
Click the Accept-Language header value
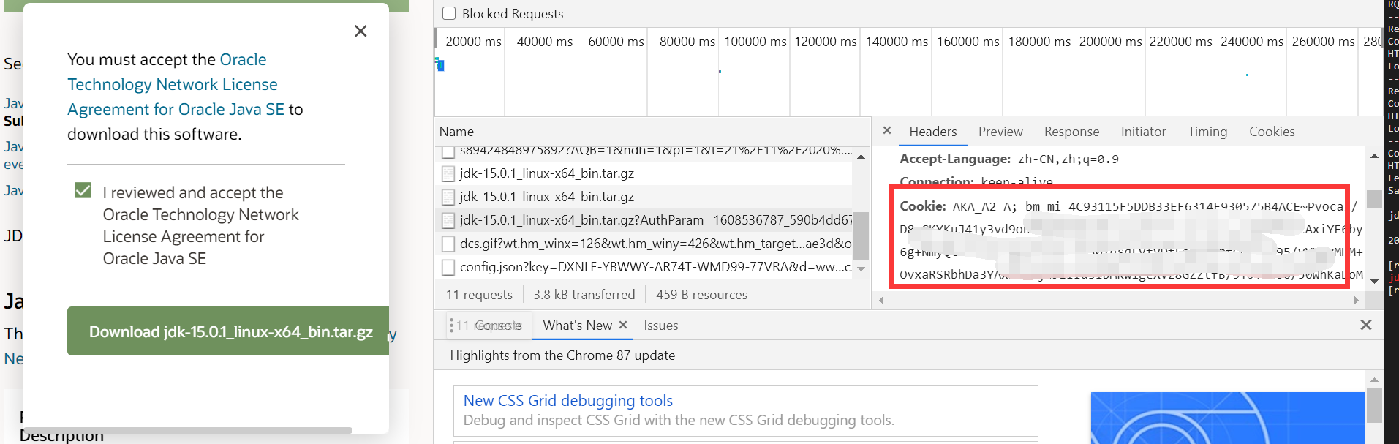coord(1068,159)
